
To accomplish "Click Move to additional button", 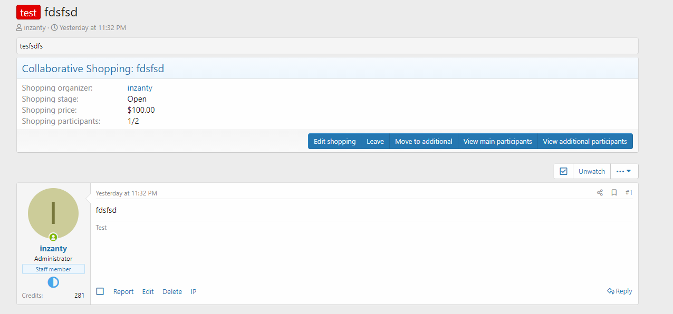I will coord(424,141).
